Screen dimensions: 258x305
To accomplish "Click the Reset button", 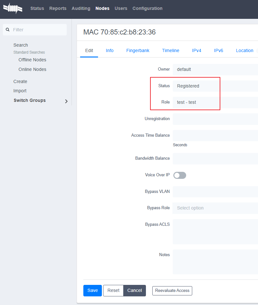I will click(x=113, y=290).
